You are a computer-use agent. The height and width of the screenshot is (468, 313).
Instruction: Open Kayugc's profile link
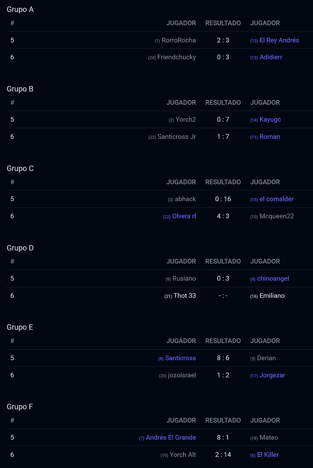pyautogui.click(x=270, y=119)
